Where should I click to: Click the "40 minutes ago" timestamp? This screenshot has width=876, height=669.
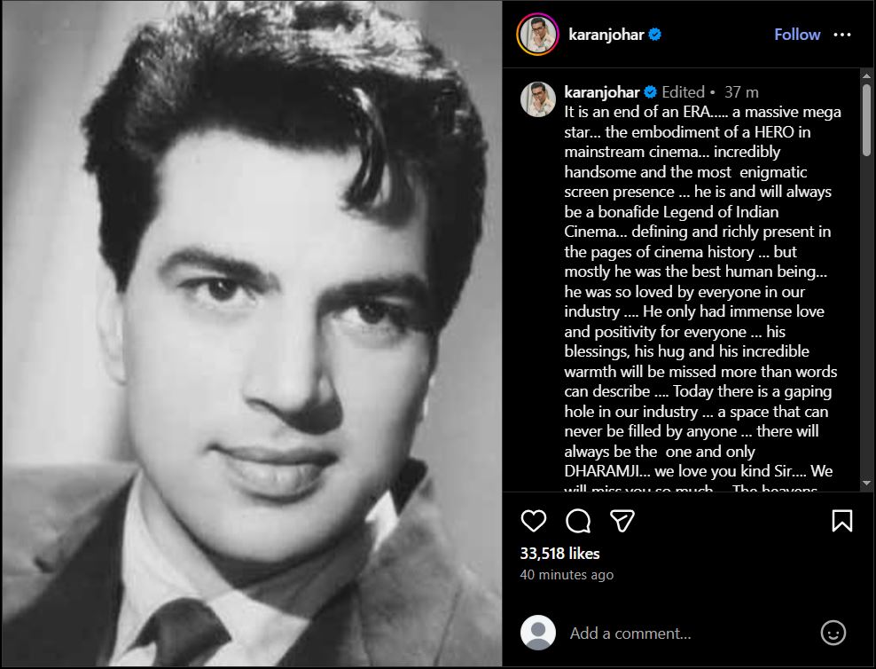[567, 575]
